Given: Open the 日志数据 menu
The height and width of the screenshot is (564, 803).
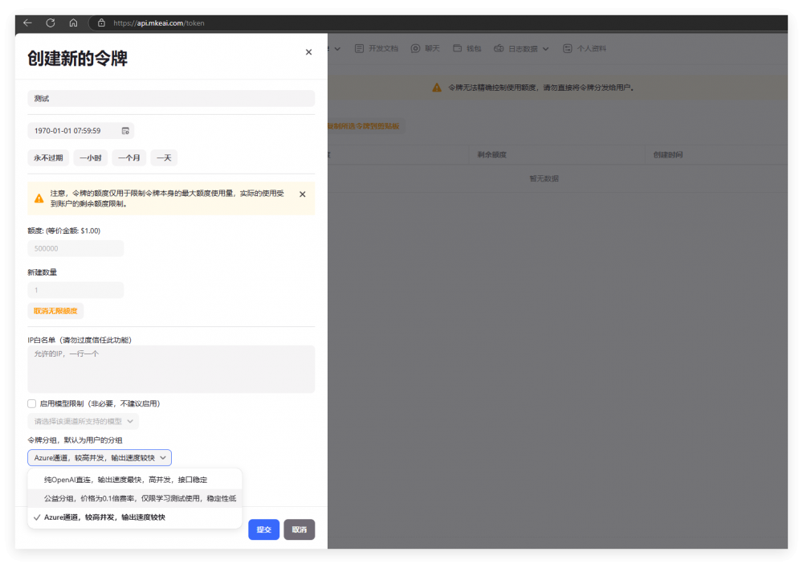Looking at the screenshot, I should pyautogui.click(x=522, y=48).
